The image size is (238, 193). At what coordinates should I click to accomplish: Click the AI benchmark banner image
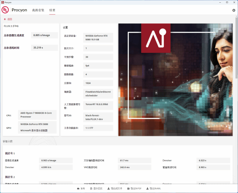[x=175, y=79]
